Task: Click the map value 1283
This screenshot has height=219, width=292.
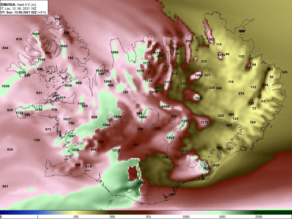Action: coord(170,138)
